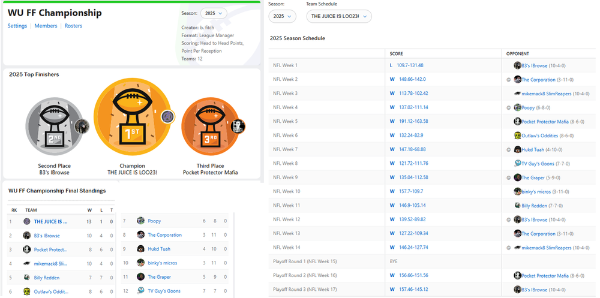
Task: Open B3's IBrowse in standings
Action: [47, 236]
